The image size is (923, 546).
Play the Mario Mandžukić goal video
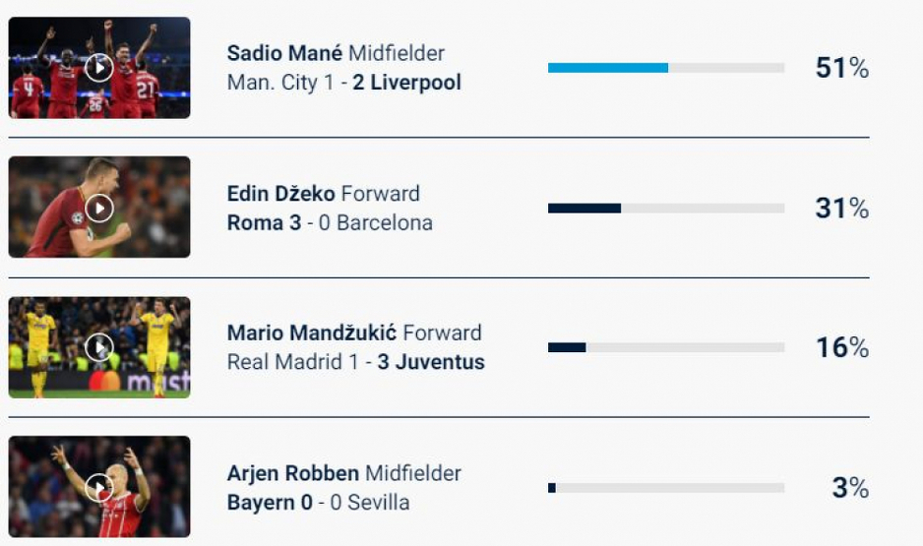coord(99,347)
